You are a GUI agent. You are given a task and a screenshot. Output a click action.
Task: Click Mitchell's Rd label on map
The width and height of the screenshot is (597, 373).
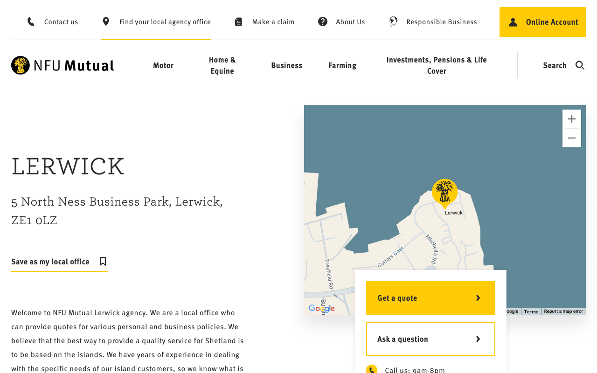(x=432, y=249)
